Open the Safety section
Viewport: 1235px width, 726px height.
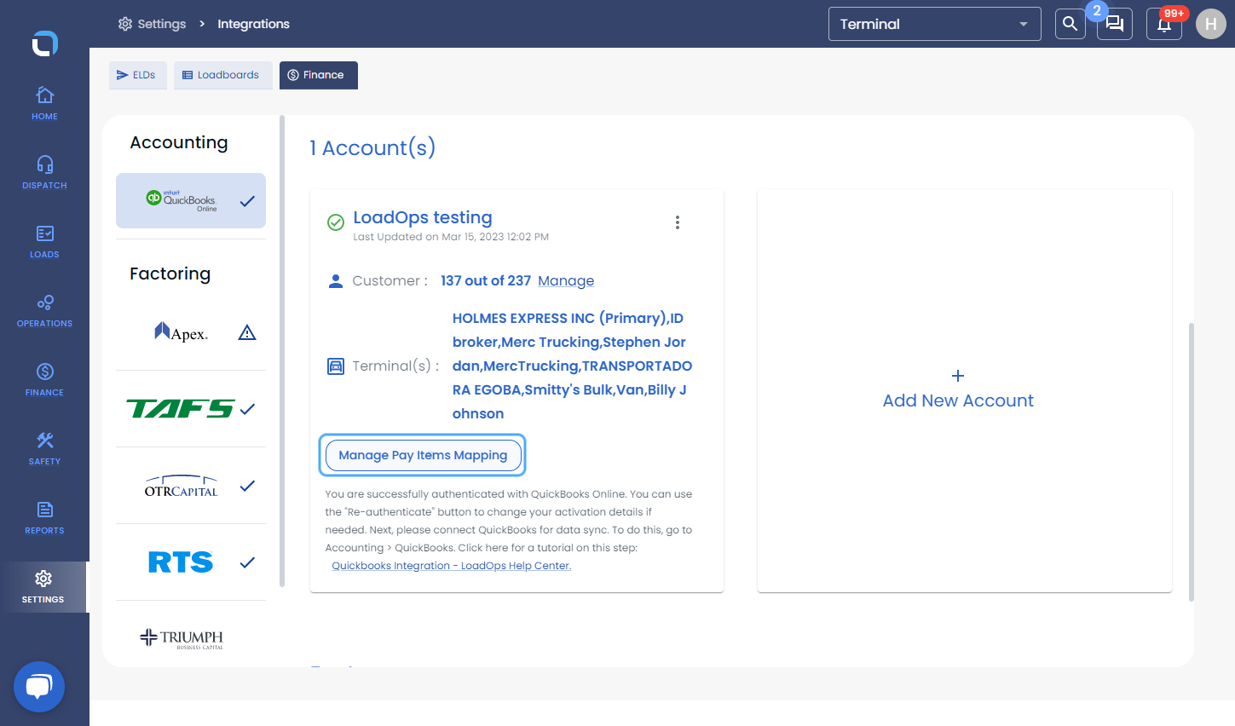[44, 448]
